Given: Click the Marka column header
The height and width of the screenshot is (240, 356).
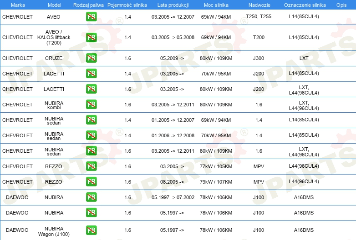Looking at the screenshot, I should click(18, 5).
